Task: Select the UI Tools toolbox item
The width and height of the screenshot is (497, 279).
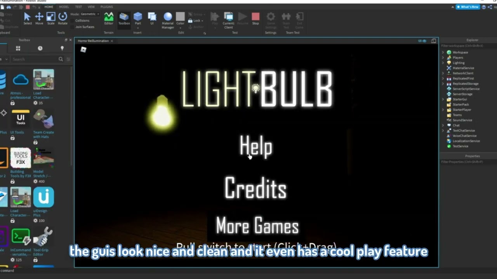Action: coord(21,125)
